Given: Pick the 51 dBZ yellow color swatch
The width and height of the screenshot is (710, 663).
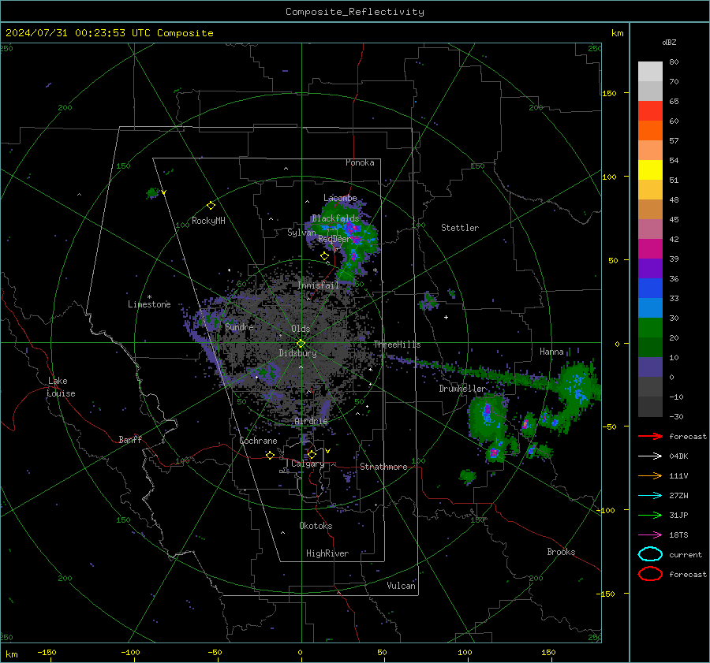Looking at the screenshot, I should click(650, 169).
